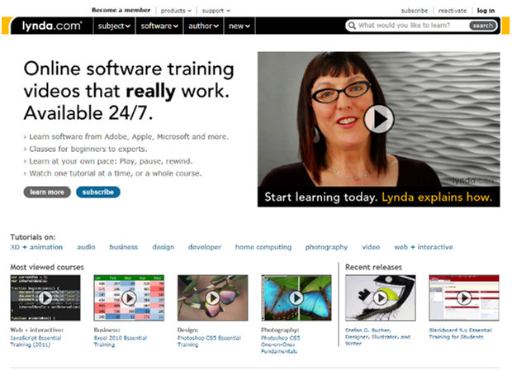Play the main Lynda intro video

pos(379,118)
